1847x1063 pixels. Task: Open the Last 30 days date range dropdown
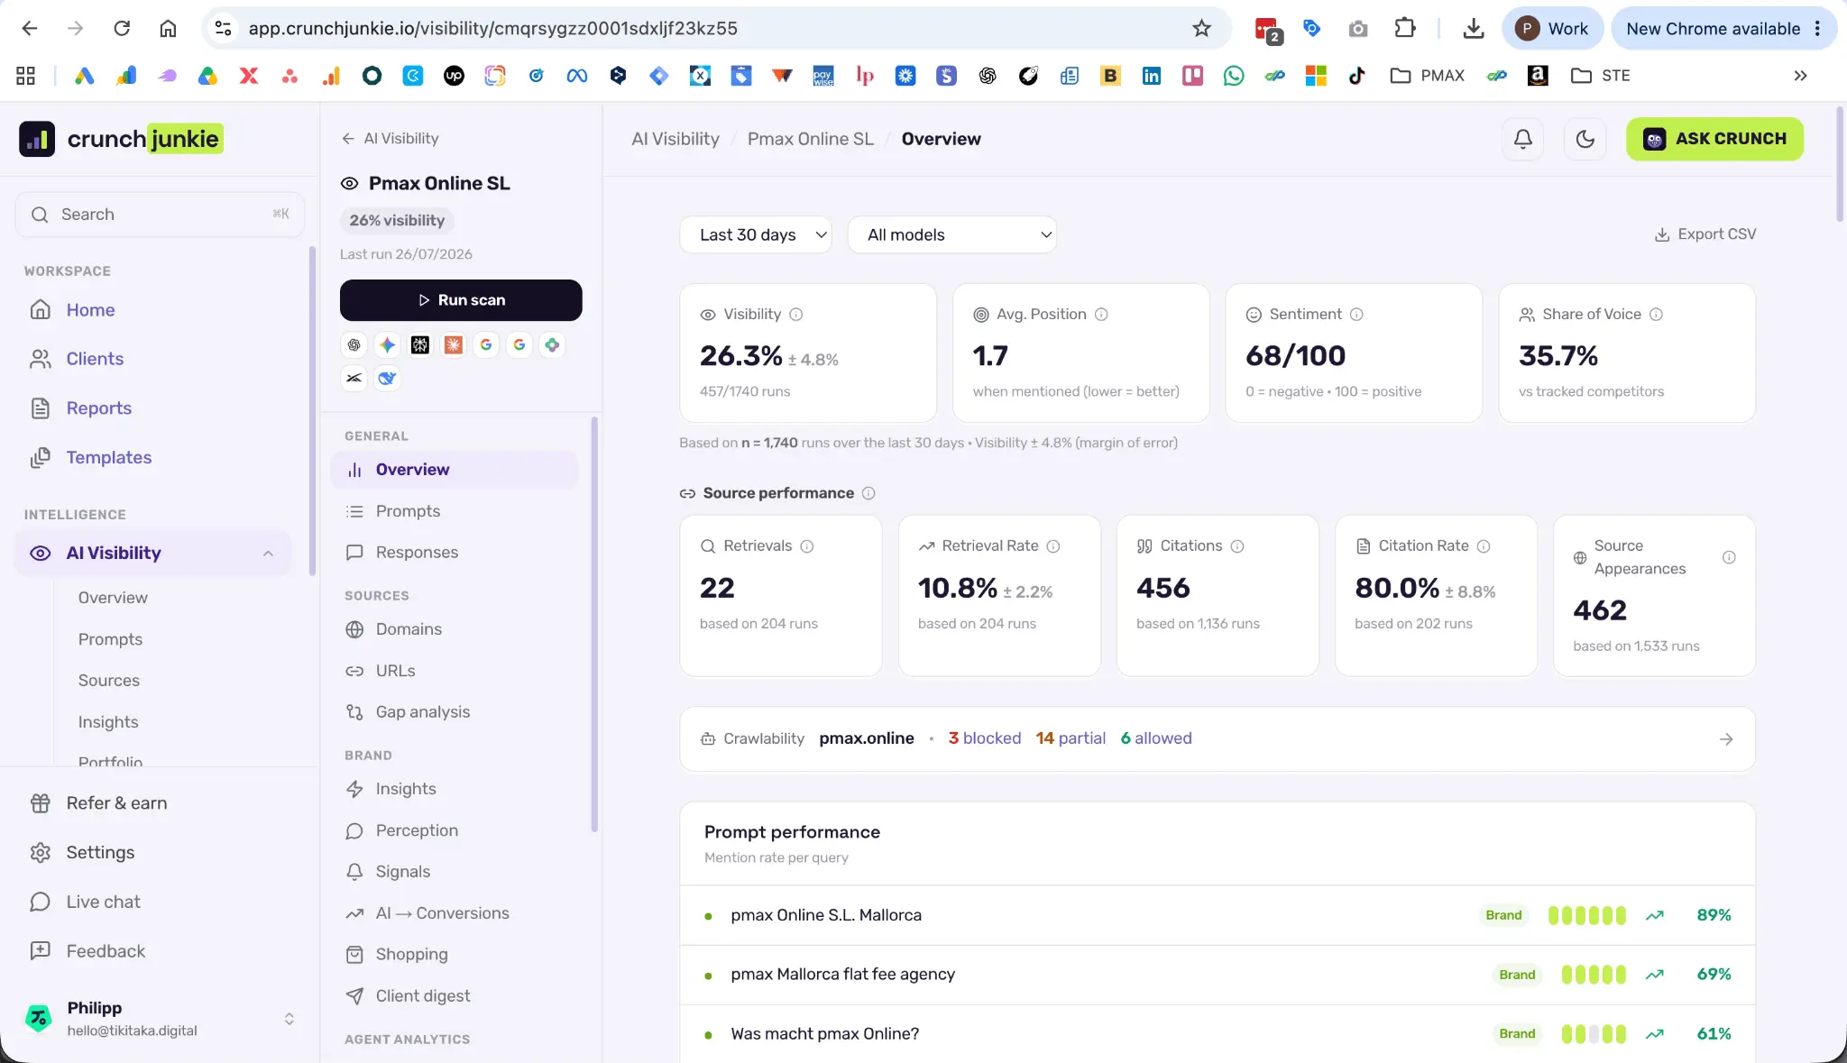[x=756, y=234]
